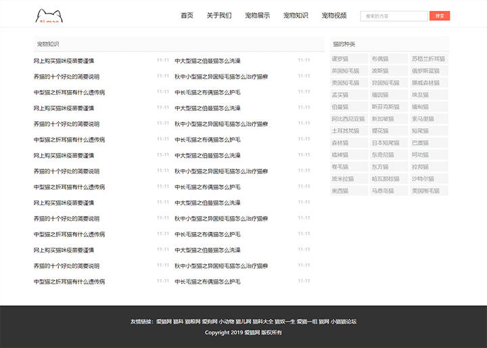487x348 pixels.
Task: Open first 大型猫之伯曼猫怎么洗澡 article
Action: point(207,61)
